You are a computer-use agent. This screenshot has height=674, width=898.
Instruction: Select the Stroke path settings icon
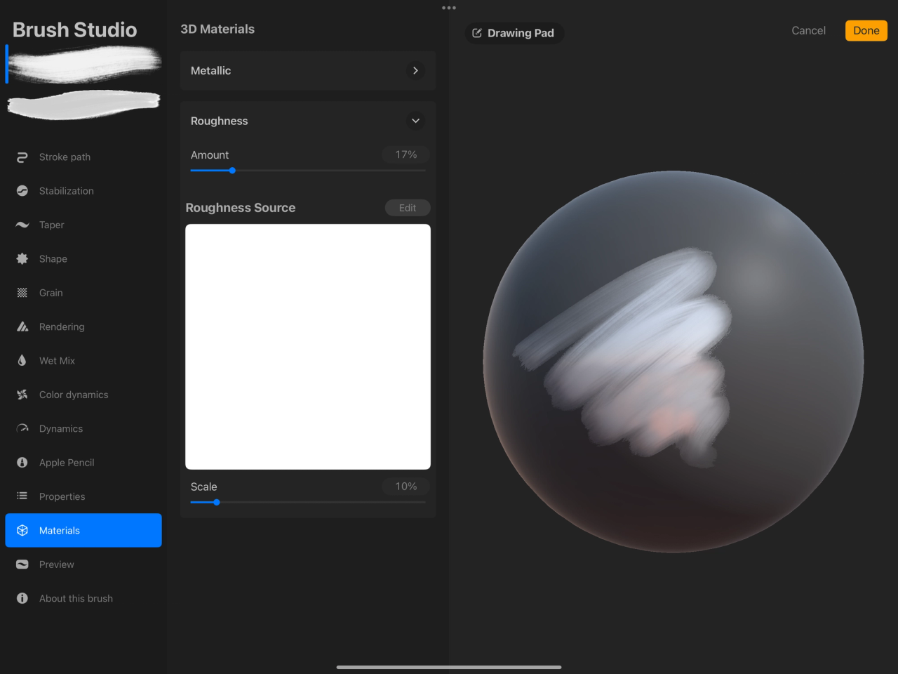(22, 157)
